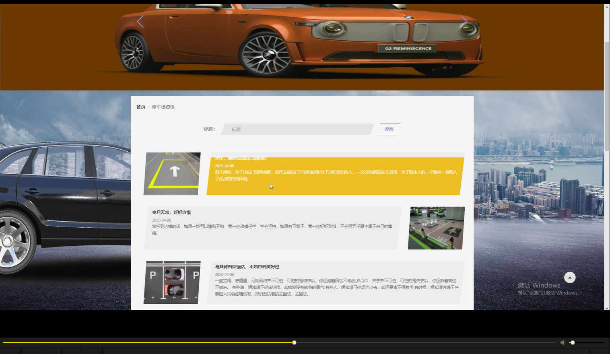Screen dimensions: 610x354
Task: Click the 停车场资讯 breadcrumb item
Action: point(163,107)
